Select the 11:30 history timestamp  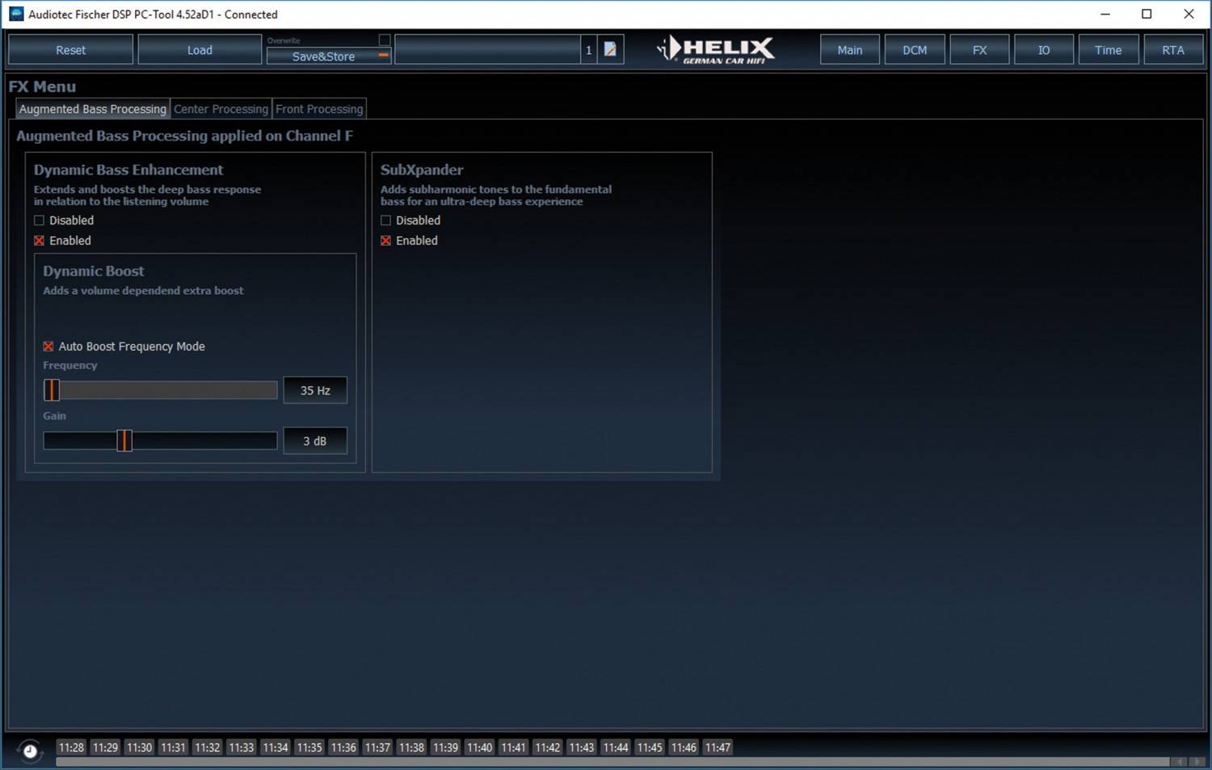tap(139, 747)
